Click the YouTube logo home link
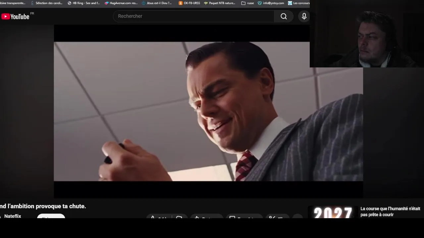 point(15,17)
